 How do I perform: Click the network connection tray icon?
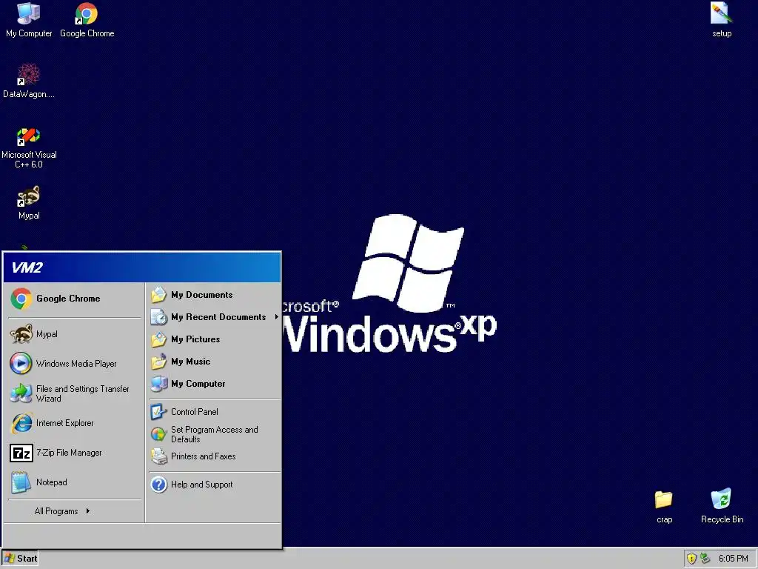coord(705,559)
